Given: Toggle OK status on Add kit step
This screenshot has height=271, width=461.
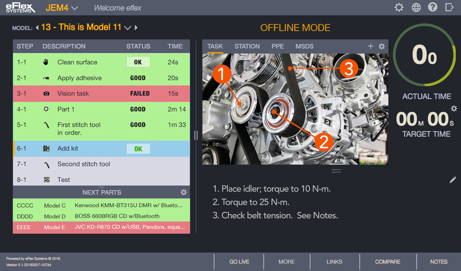Looking at the screenshot, I should point(138,149).
